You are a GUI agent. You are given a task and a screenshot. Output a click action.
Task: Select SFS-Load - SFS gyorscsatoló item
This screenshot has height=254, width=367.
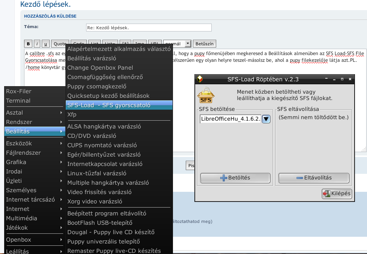pyautogui.click(x=119, y=105)
